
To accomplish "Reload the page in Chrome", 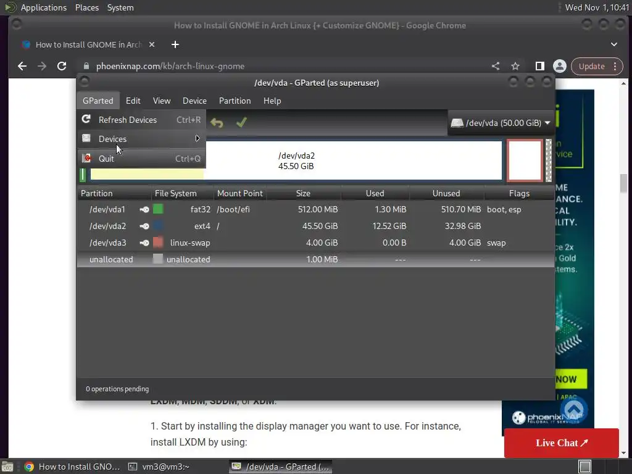I will click(x=62, y=66).
